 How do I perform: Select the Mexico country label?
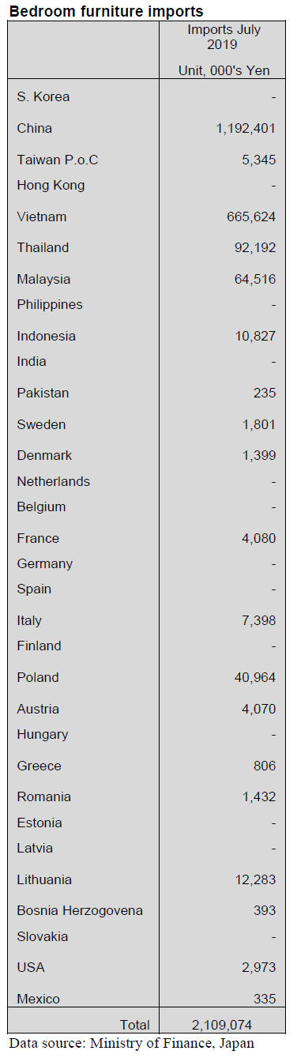(38, 999)
